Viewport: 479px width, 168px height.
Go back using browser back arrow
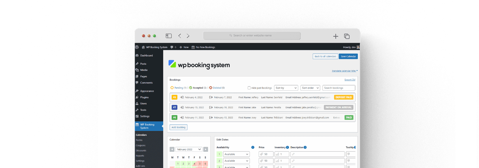point(180,36)
